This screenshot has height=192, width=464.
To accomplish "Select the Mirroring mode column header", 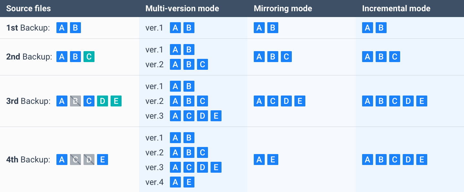I will coord(283,8).
